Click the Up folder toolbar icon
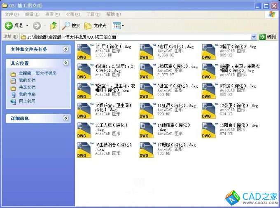 (54, 26)
